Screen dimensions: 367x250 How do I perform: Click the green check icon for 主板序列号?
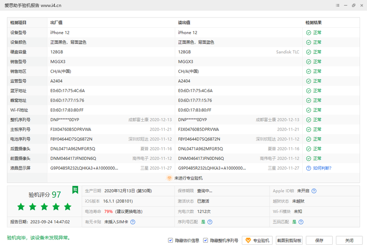pos(309,130)
